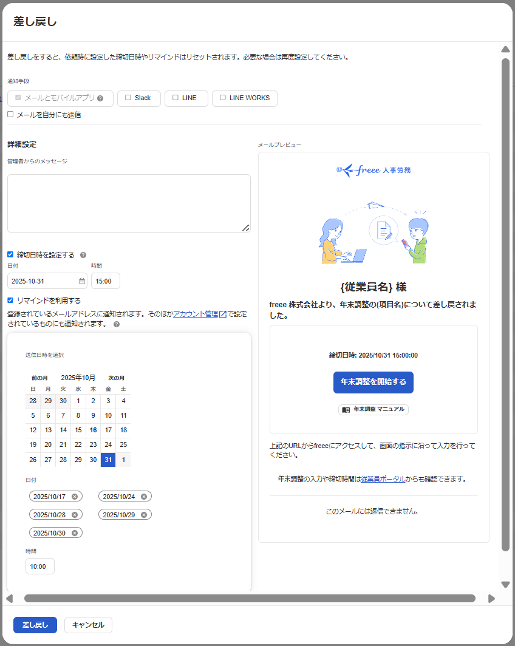The image size is (515, 646).
Task: Open the アカウント管理 link
Action: point(196,314)
